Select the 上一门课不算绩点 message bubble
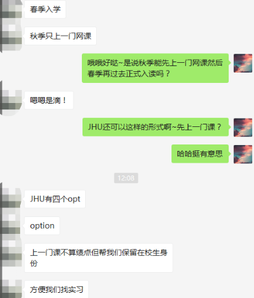Image resolution: width=254 pixels, height=298 pixels. 99,258
